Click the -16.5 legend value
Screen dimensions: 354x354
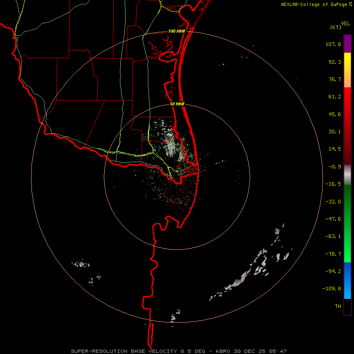[333, 184]
